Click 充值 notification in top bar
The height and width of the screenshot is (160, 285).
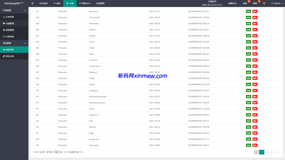245,3
